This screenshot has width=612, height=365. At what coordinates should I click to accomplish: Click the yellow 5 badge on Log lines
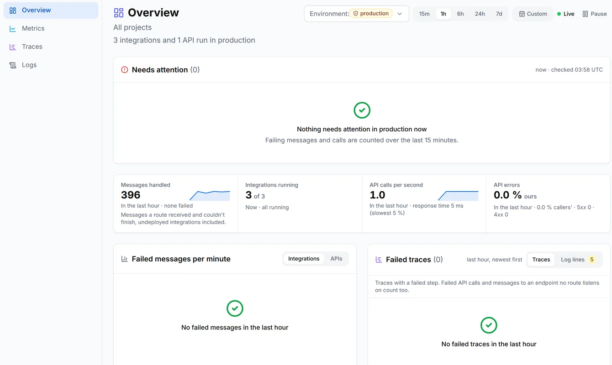[x=592, y=260]
